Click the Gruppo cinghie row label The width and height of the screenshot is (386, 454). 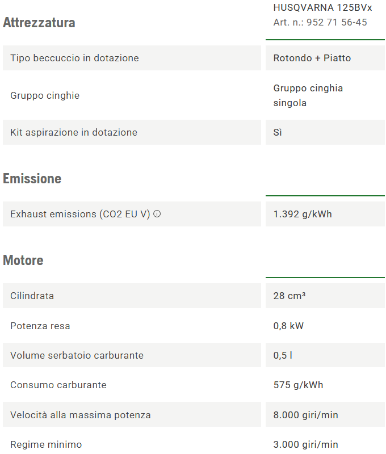(45, 95)
